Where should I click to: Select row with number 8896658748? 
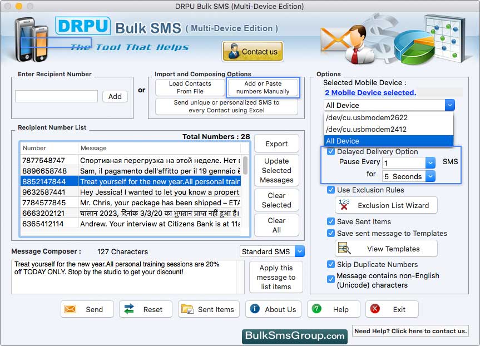(x=131, y=171)
